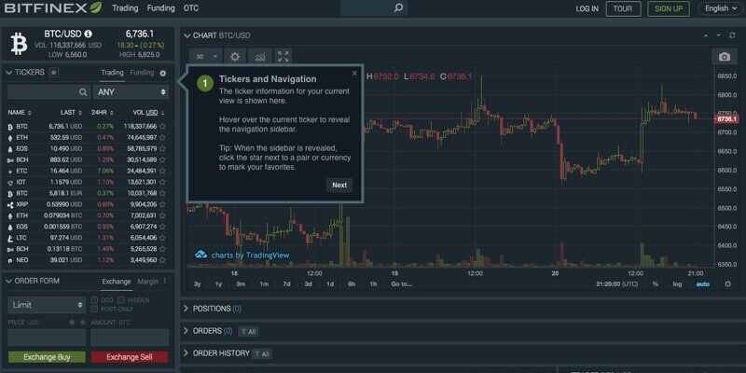Expand the ORDER HISTORY panel
Screen dimensions: 746x373
pos(186,353)
